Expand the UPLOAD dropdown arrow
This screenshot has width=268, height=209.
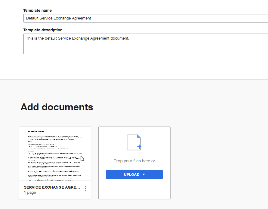[x=144, y=175]
